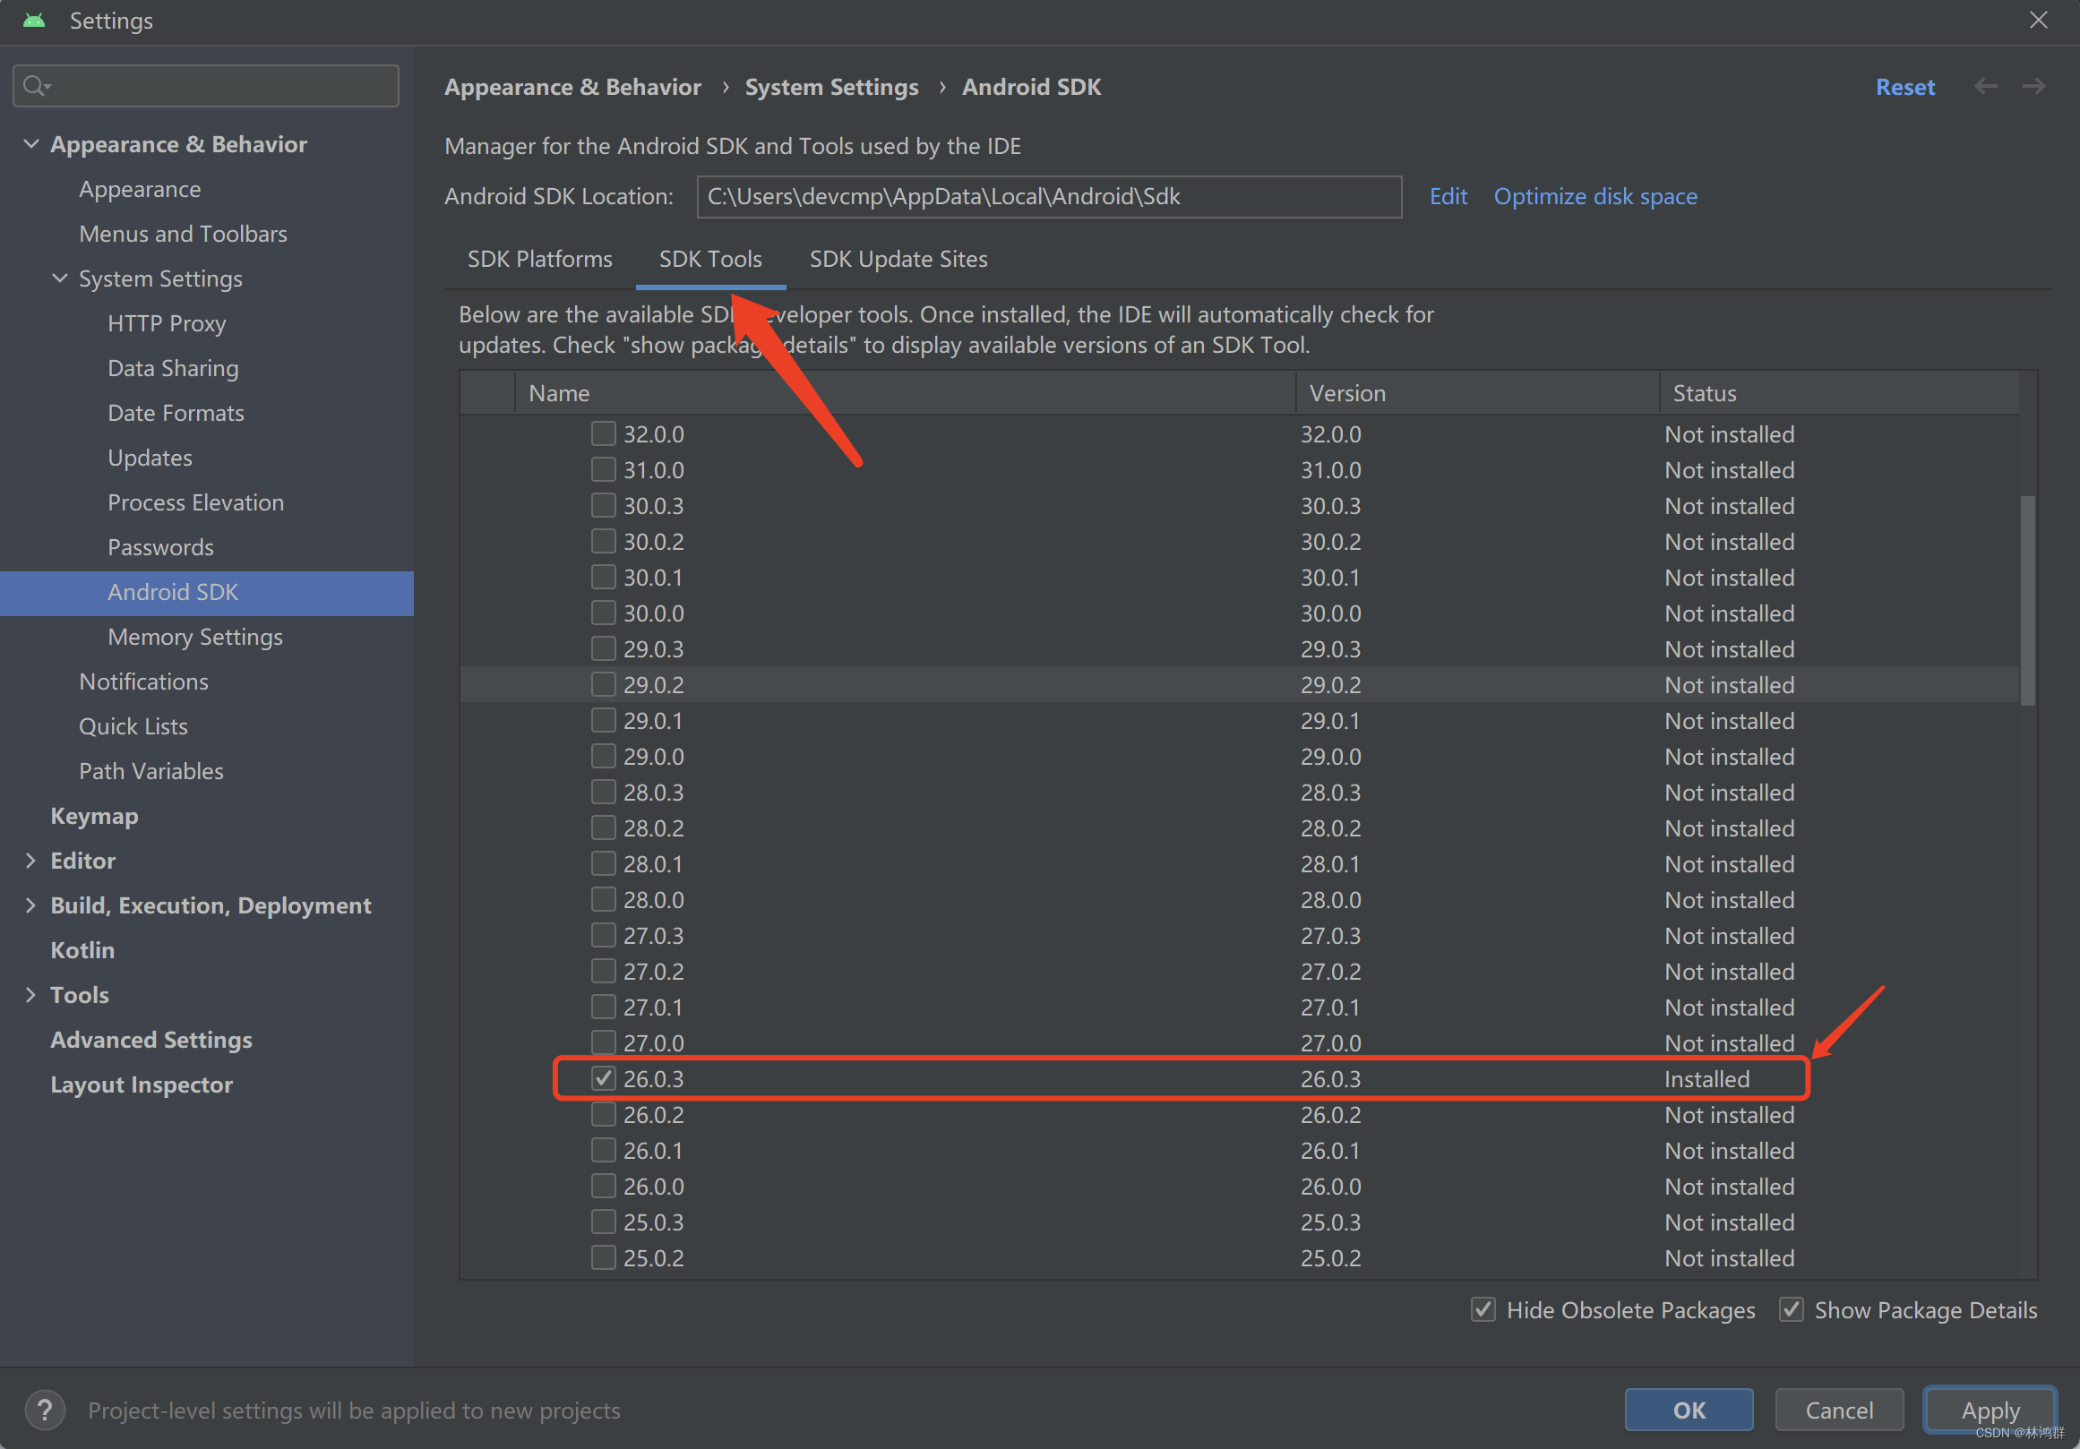Select Data Sharing settings

coord(173,368)
